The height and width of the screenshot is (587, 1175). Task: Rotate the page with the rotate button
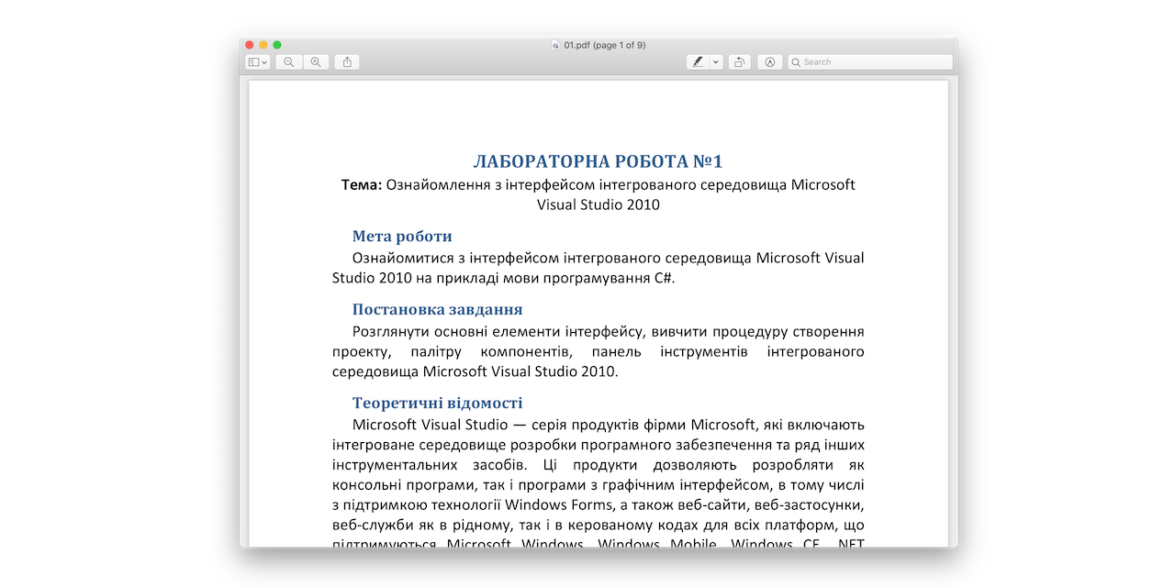coord(740,62)
